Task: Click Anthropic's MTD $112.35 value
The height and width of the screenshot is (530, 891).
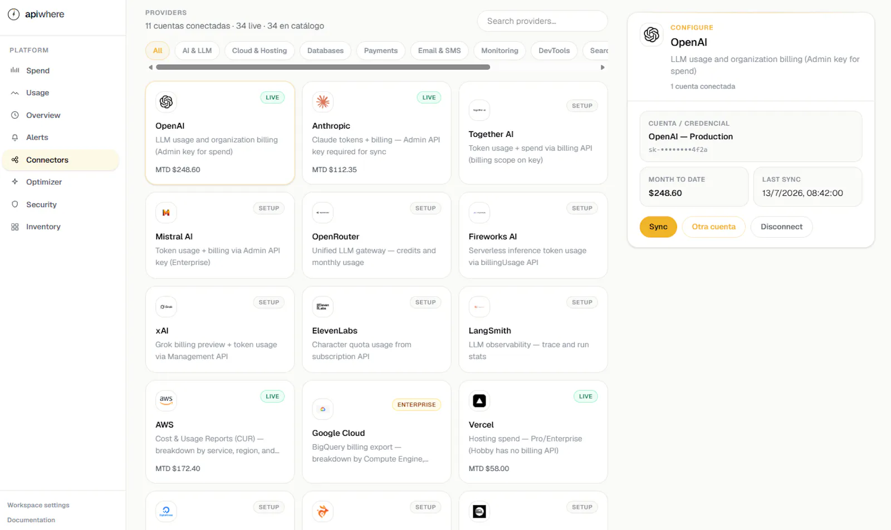Action: point(335,170)
